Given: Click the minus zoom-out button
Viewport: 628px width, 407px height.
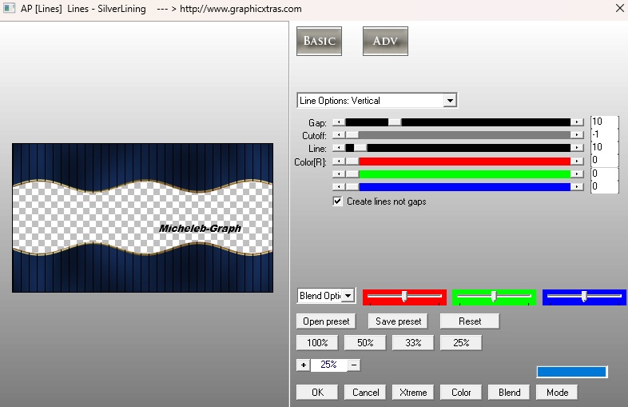Looking at the screenshot, I should tap(354, 365).
